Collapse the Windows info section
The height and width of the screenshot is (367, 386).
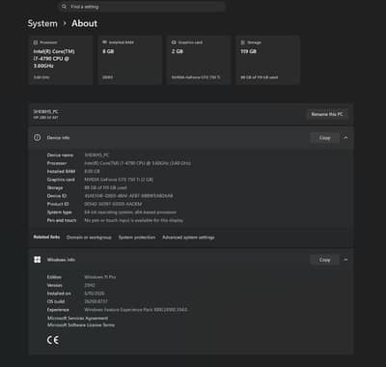[x=345, y=260]
